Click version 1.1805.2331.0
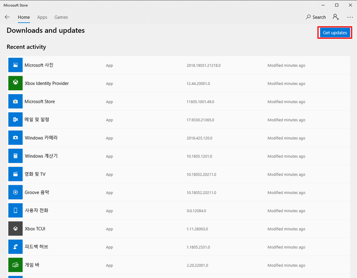 point(198,247)
